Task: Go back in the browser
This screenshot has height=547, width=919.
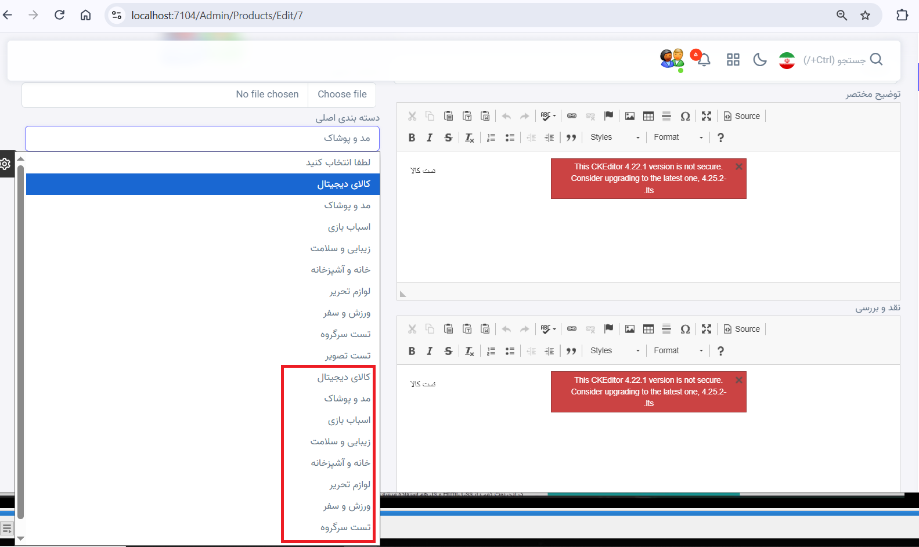Action: pyautogui.click(x=8, y=15)
